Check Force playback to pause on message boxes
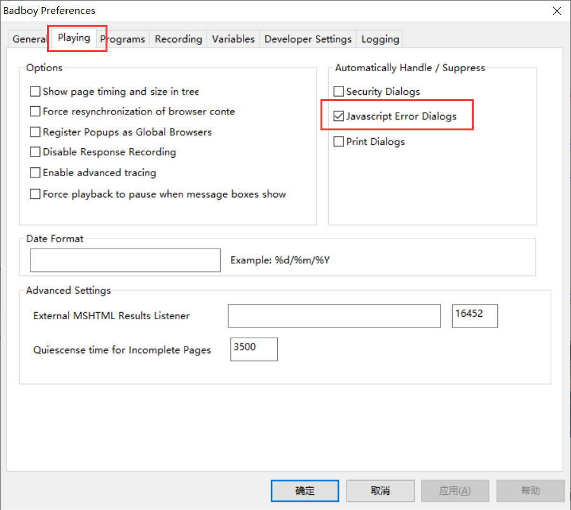This screenshot has height=510, width=571. [36, 194]
